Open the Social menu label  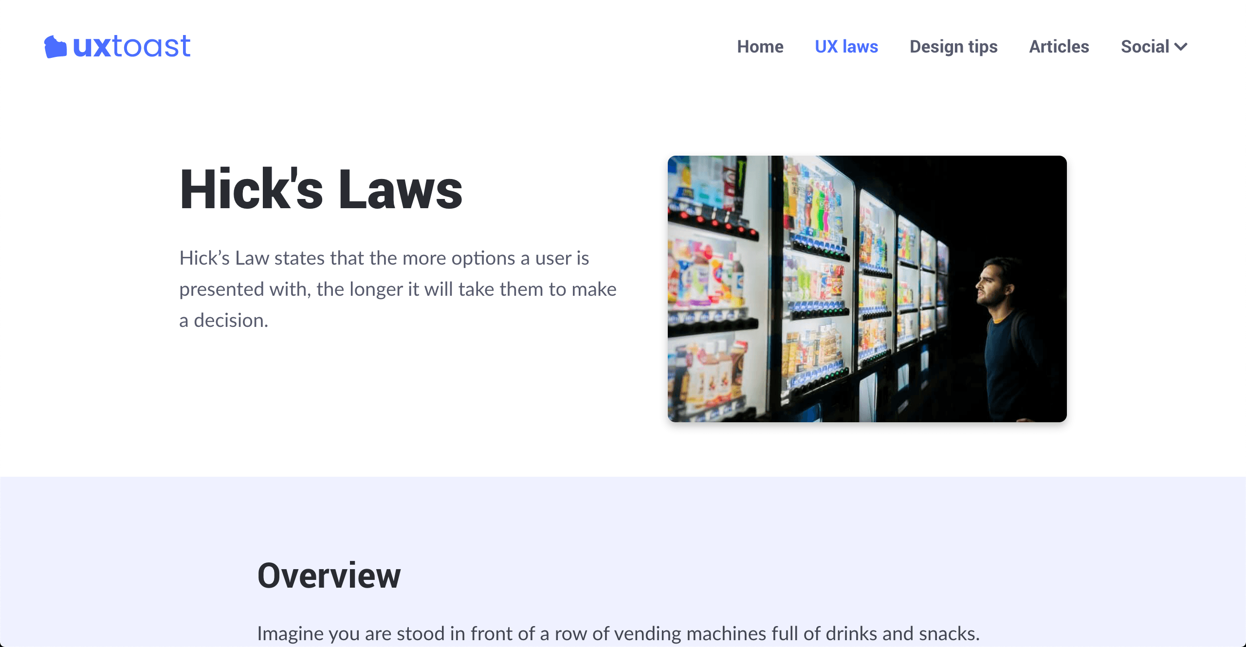[1144, 47]
